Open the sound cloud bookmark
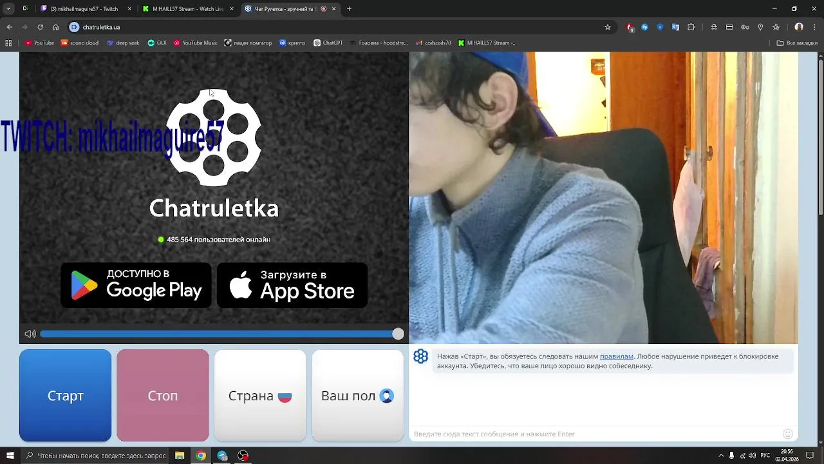 [x=80, y=43]
